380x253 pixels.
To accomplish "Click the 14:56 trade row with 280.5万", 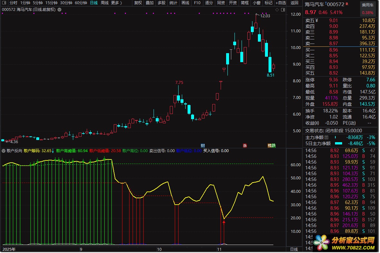I will (x=340, y=179).
